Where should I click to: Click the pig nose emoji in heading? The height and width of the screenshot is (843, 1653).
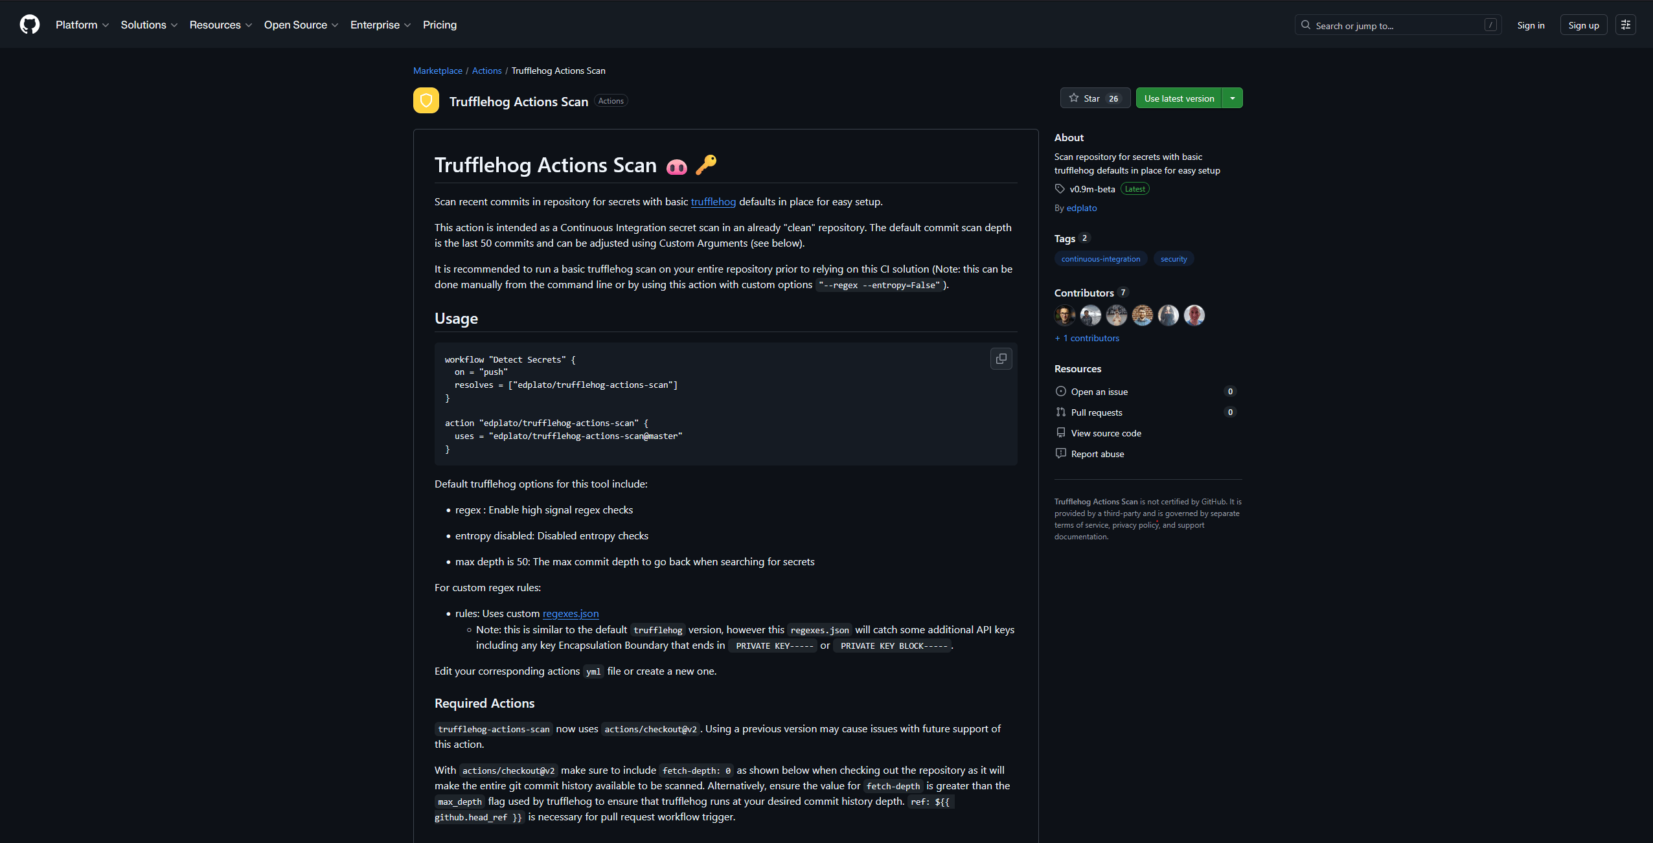point(677,167)
